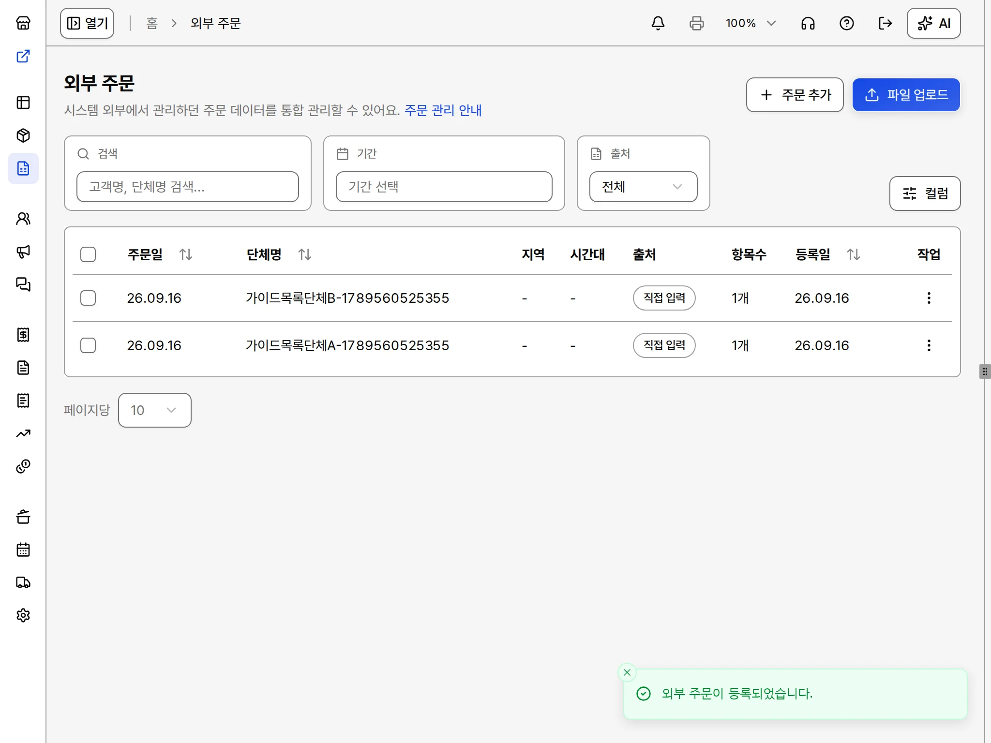Image resolution: width=991 pixels, height=743 pixels.
Task: Click the 출처 column header in table
Action: [645, 254]
